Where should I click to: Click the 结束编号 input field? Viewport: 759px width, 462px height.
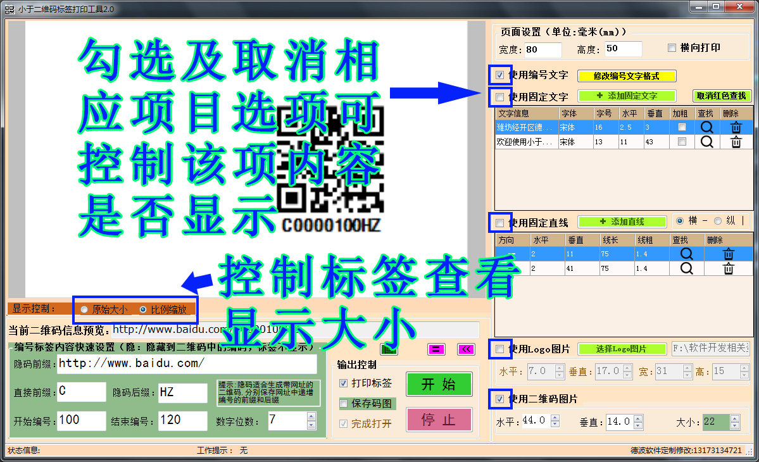[x=183, y=421]
